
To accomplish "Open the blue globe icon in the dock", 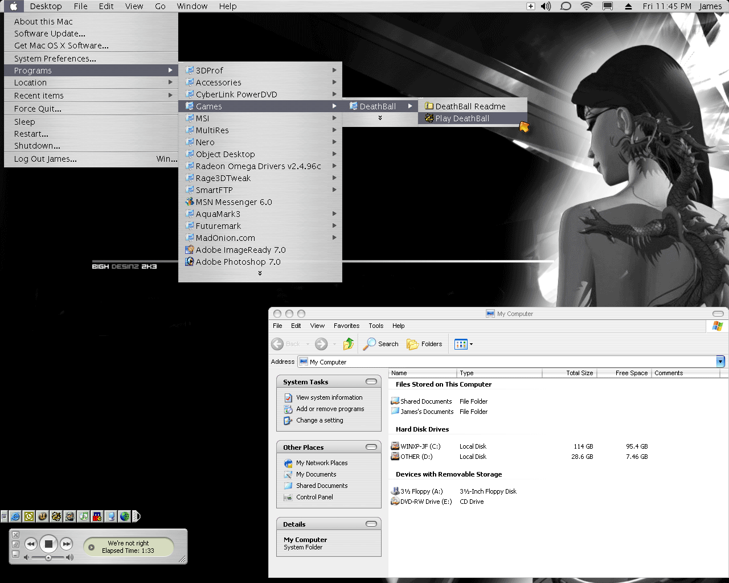I will pyautogui.click(x=125, y=516).
